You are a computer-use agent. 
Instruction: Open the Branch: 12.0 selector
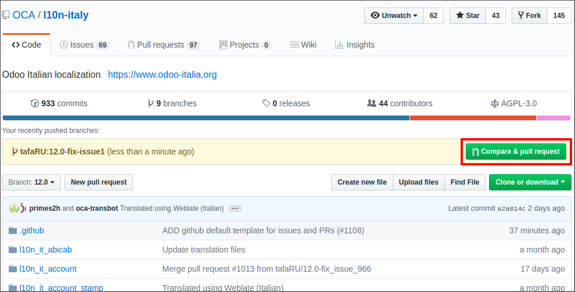pyautogui.click(x=32, y=182)
